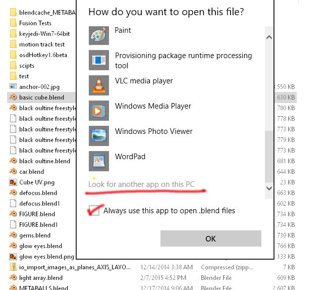Choose the Provisioning package runtime tool icon
This screenshot has height=290, width=331.
click(99, 60)
